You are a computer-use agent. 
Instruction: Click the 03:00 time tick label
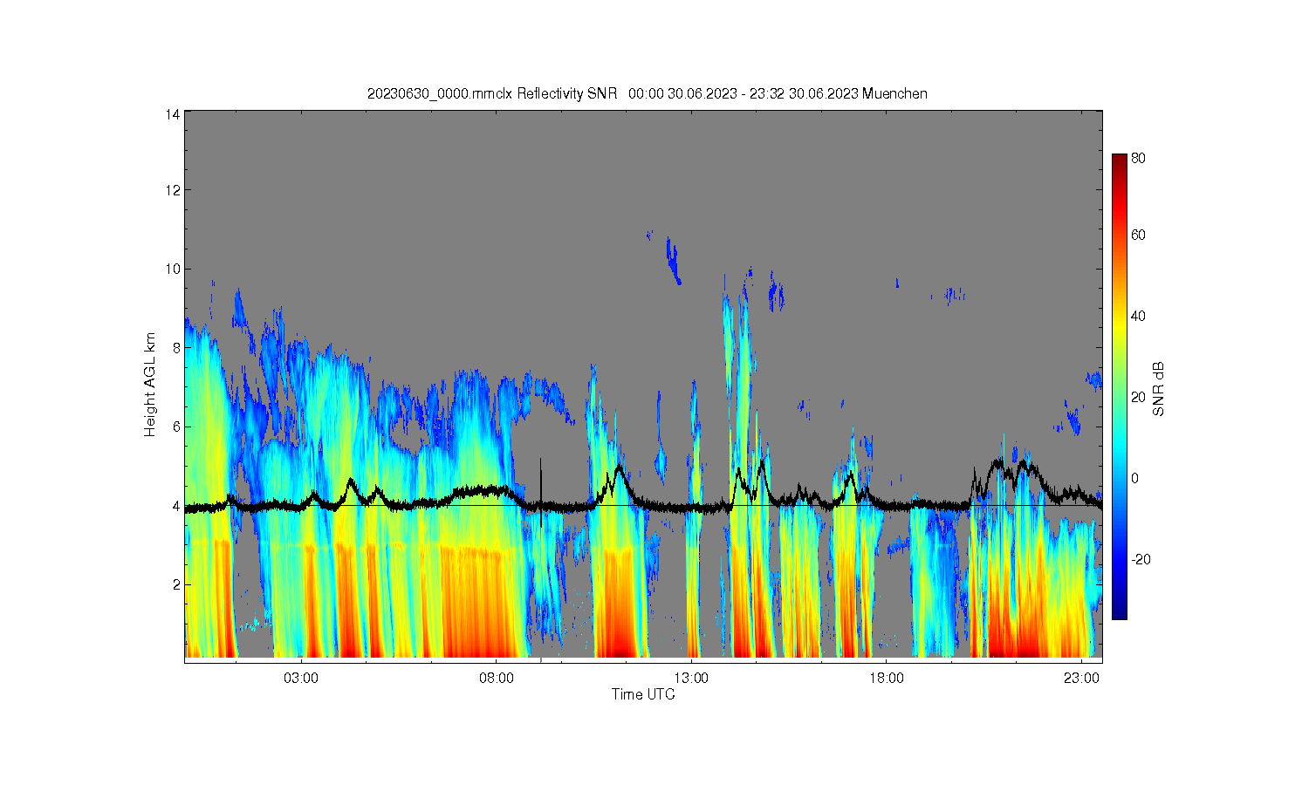pyautogui.click(x=301, y=678)
